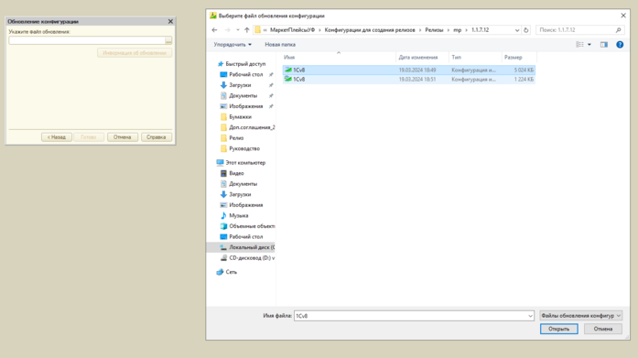This screenshot has width=638, height=358.
Task: Click Релизы in the address path
Action: coord(434,30)
